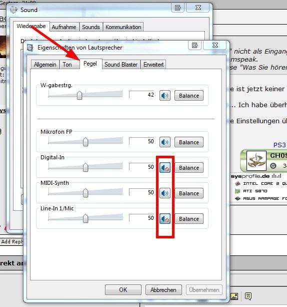The image size is (287, 307).
Task: Click the Line-In 1/Mic slider handle
Action: [85, 218]
